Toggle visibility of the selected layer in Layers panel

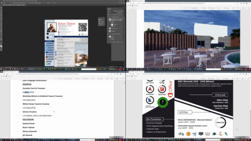coord(108,20)
